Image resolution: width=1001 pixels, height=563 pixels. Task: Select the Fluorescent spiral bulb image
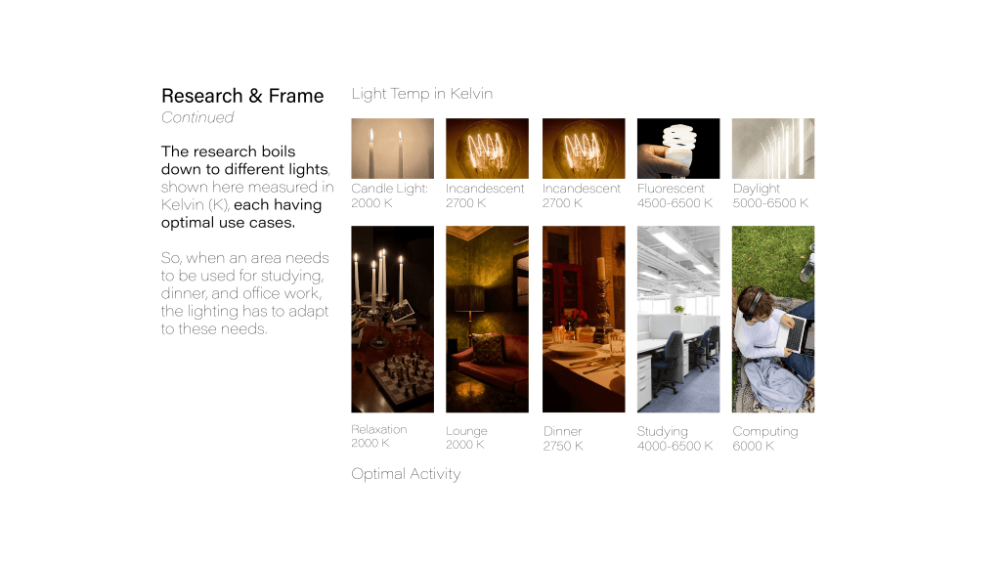point(678,149)
